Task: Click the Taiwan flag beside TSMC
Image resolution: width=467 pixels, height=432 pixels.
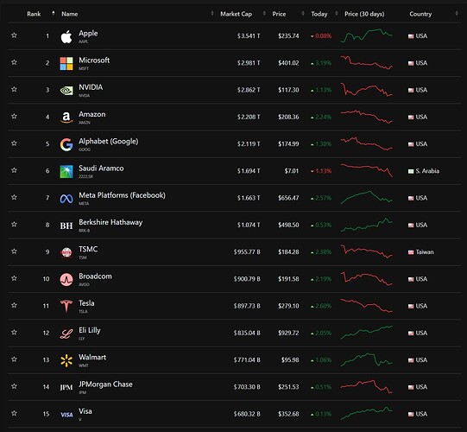Action: (x=411, y=252)
